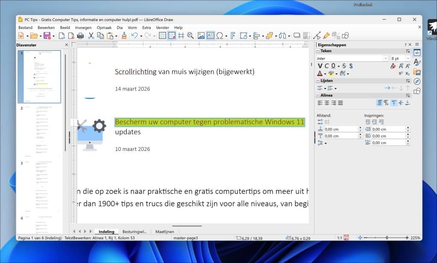Select the Insert Text Box tool
The height and width of the screenshot is (263, 437).
click(x=211, y=35)
